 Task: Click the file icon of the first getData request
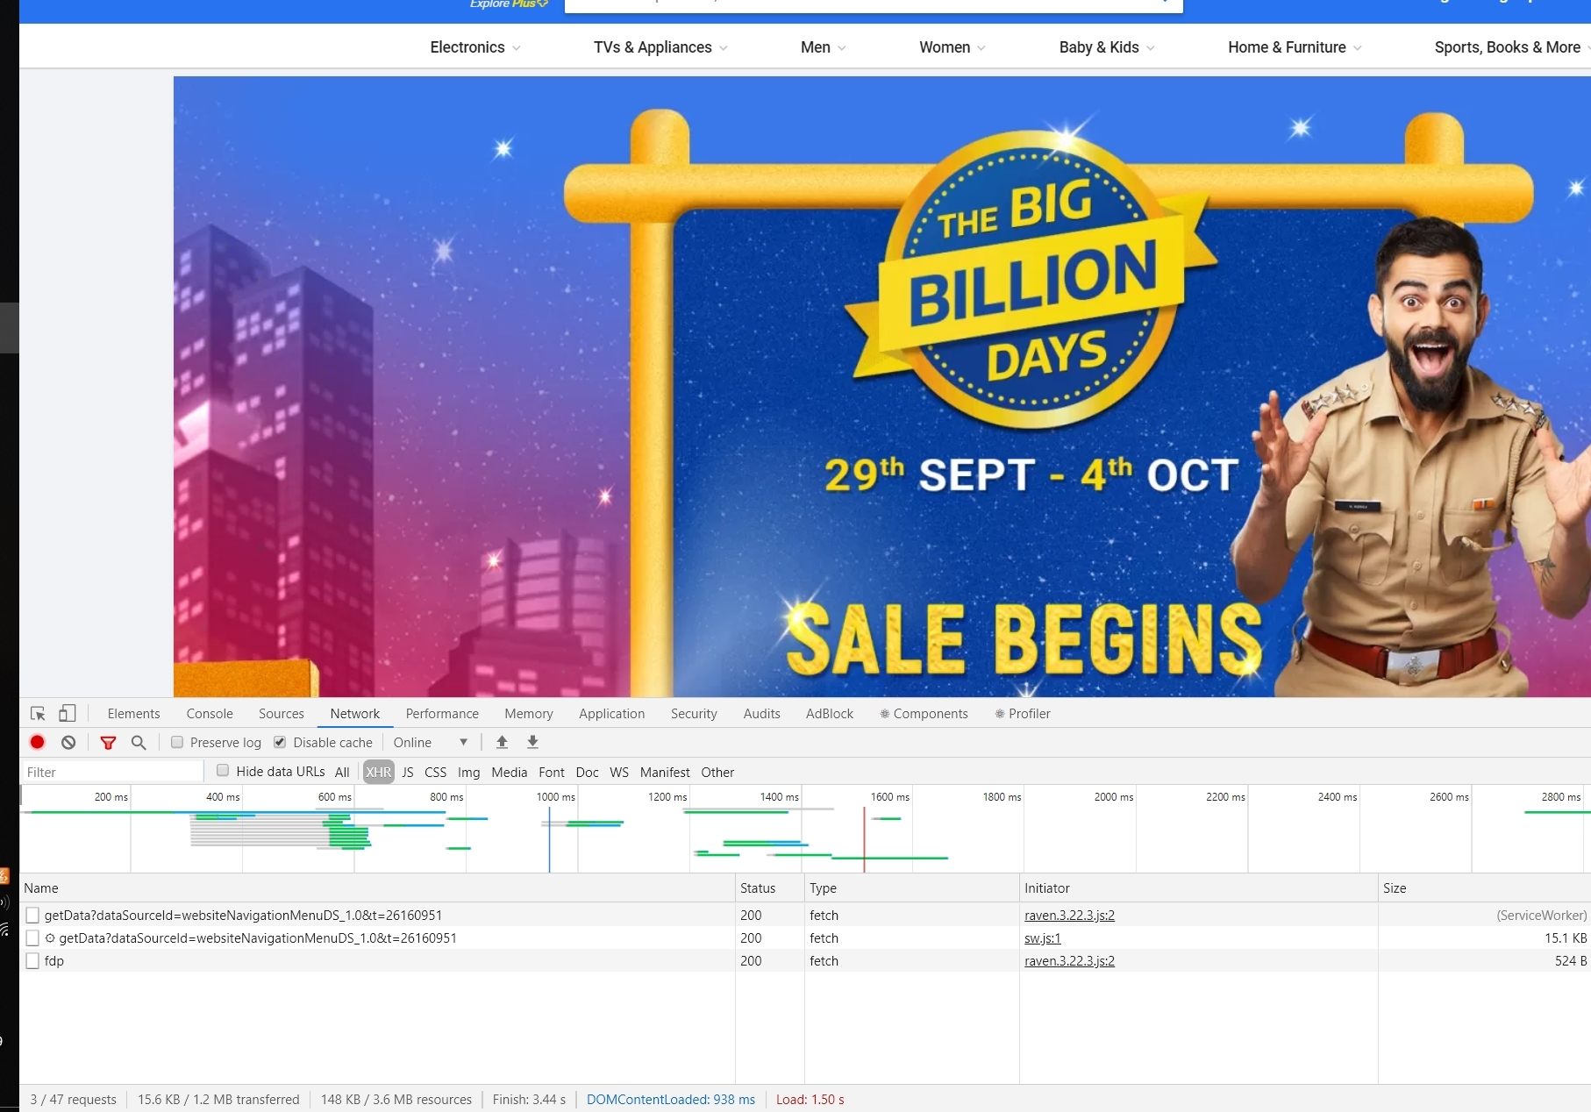pyautogui.click(x=32, y=916)
